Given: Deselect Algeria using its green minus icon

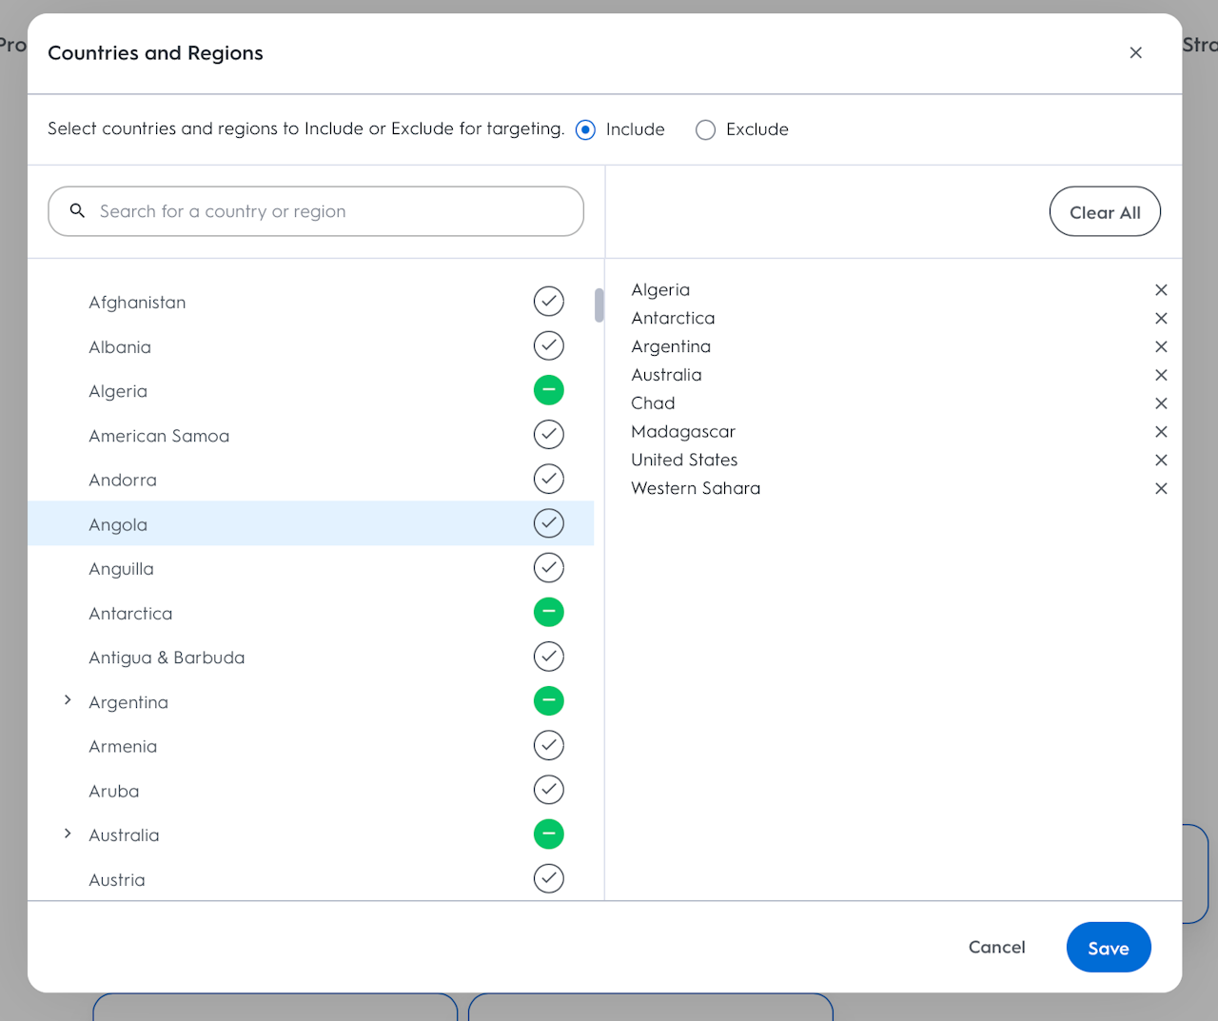Looking at the screenshot, I should click(549, 390).
